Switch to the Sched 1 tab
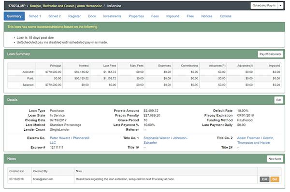290x192 pixels. (35, 16)
